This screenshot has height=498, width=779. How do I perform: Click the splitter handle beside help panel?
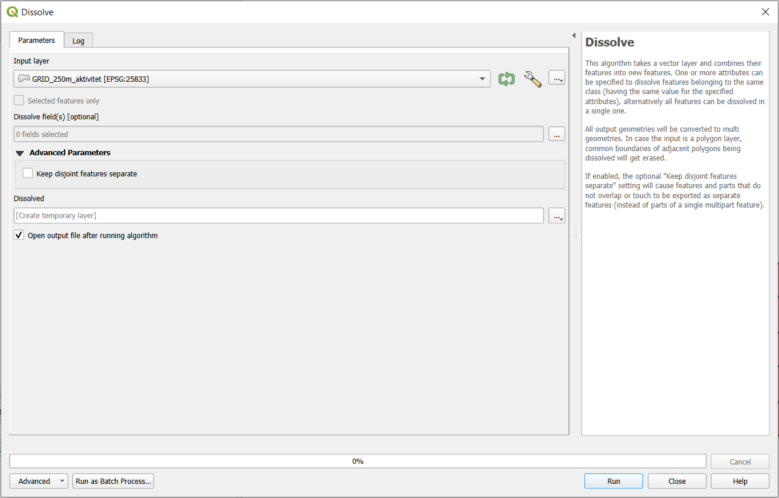point(575,235)
